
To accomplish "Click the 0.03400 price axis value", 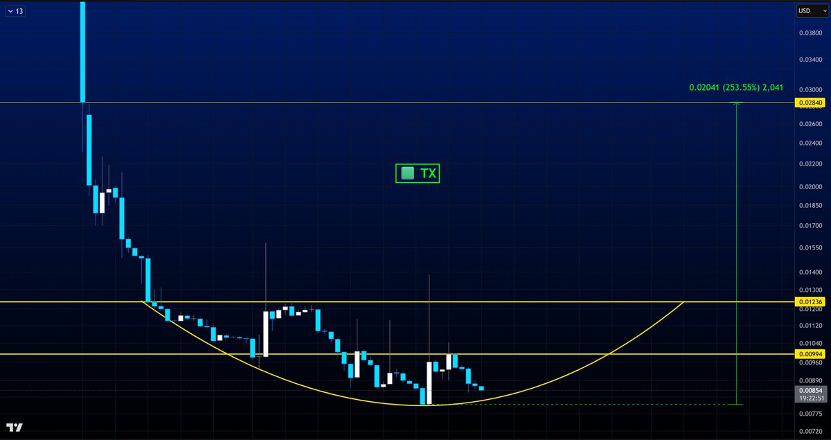I will tap(810, 60).
